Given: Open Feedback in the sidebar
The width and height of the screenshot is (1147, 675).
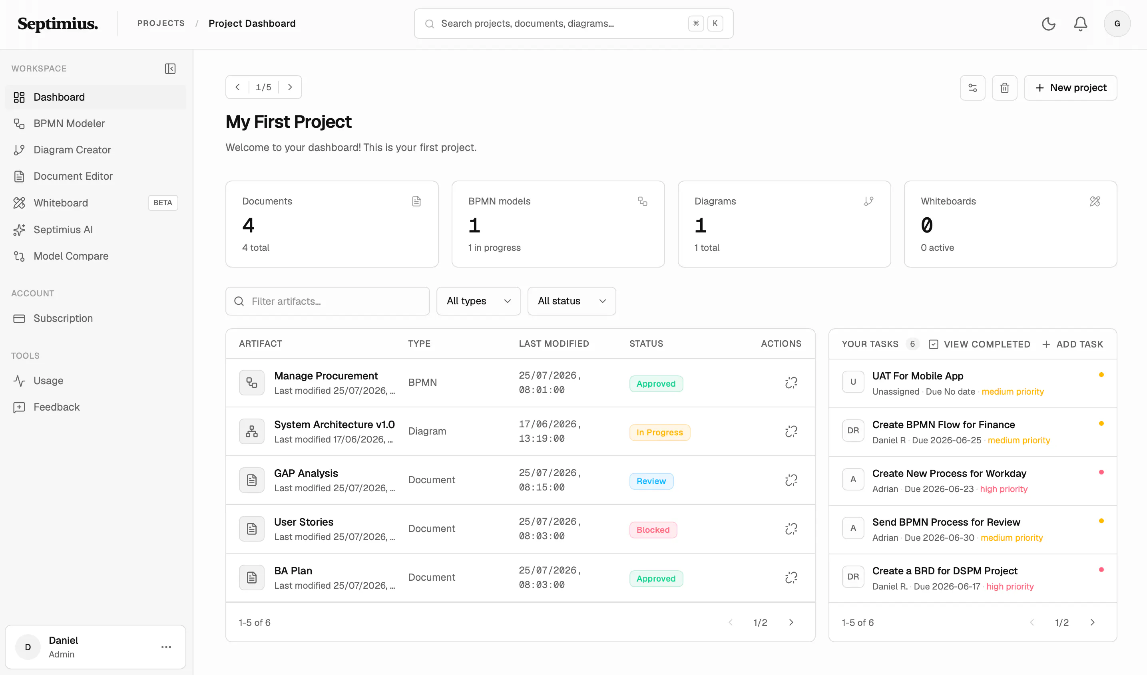Looking at the screenshot, I should coord(96,407).
